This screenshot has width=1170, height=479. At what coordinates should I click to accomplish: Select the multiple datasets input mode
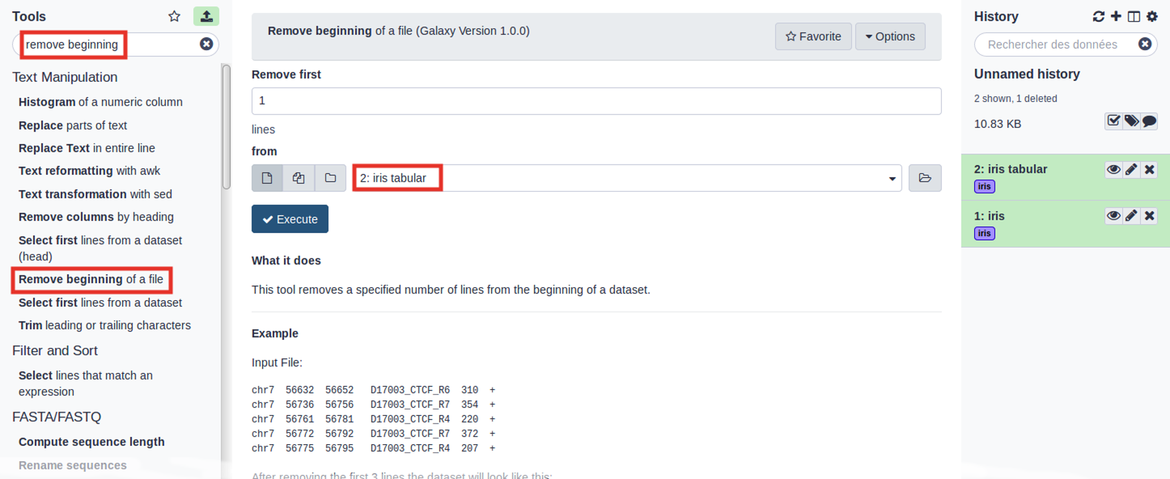299,178
